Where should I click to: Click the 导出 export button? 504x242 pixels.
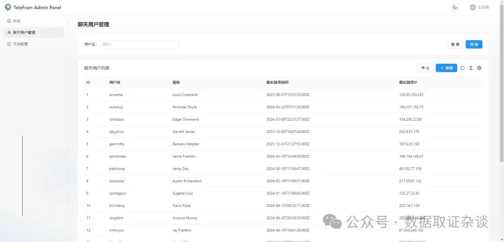coord(424,68)
